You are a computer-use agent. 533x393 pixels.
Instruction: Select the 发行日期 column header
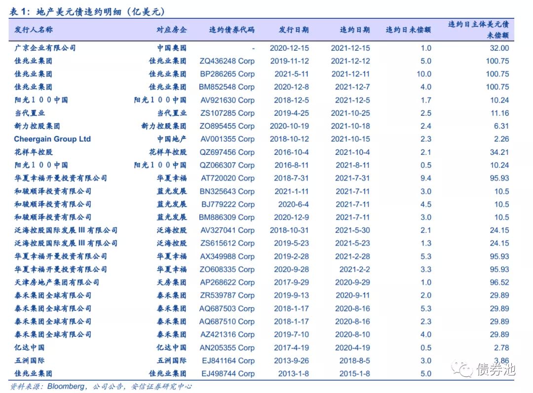tap(294, 30)
